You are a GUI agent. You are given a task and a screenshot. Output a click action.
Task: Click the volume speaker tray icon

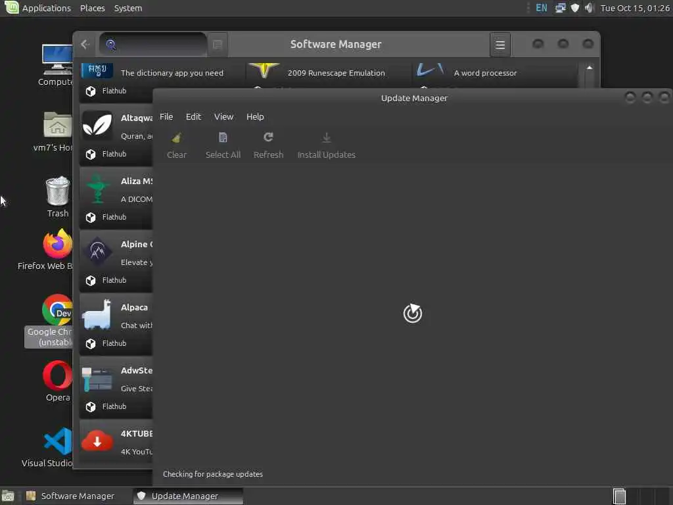click(590, 8)
